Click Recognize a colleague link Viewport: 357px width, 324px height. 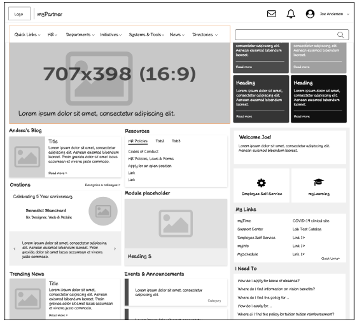point(102,185)
